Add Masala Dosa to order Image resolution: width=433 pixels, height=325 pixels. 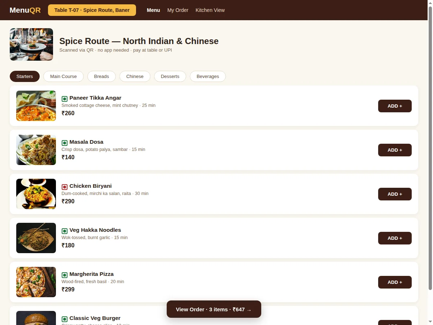click(x=395, y=150)
